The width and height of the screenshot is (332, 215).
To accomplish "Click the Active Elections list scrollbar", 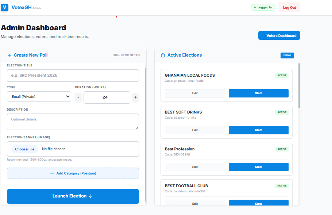I will pos(299,86).
